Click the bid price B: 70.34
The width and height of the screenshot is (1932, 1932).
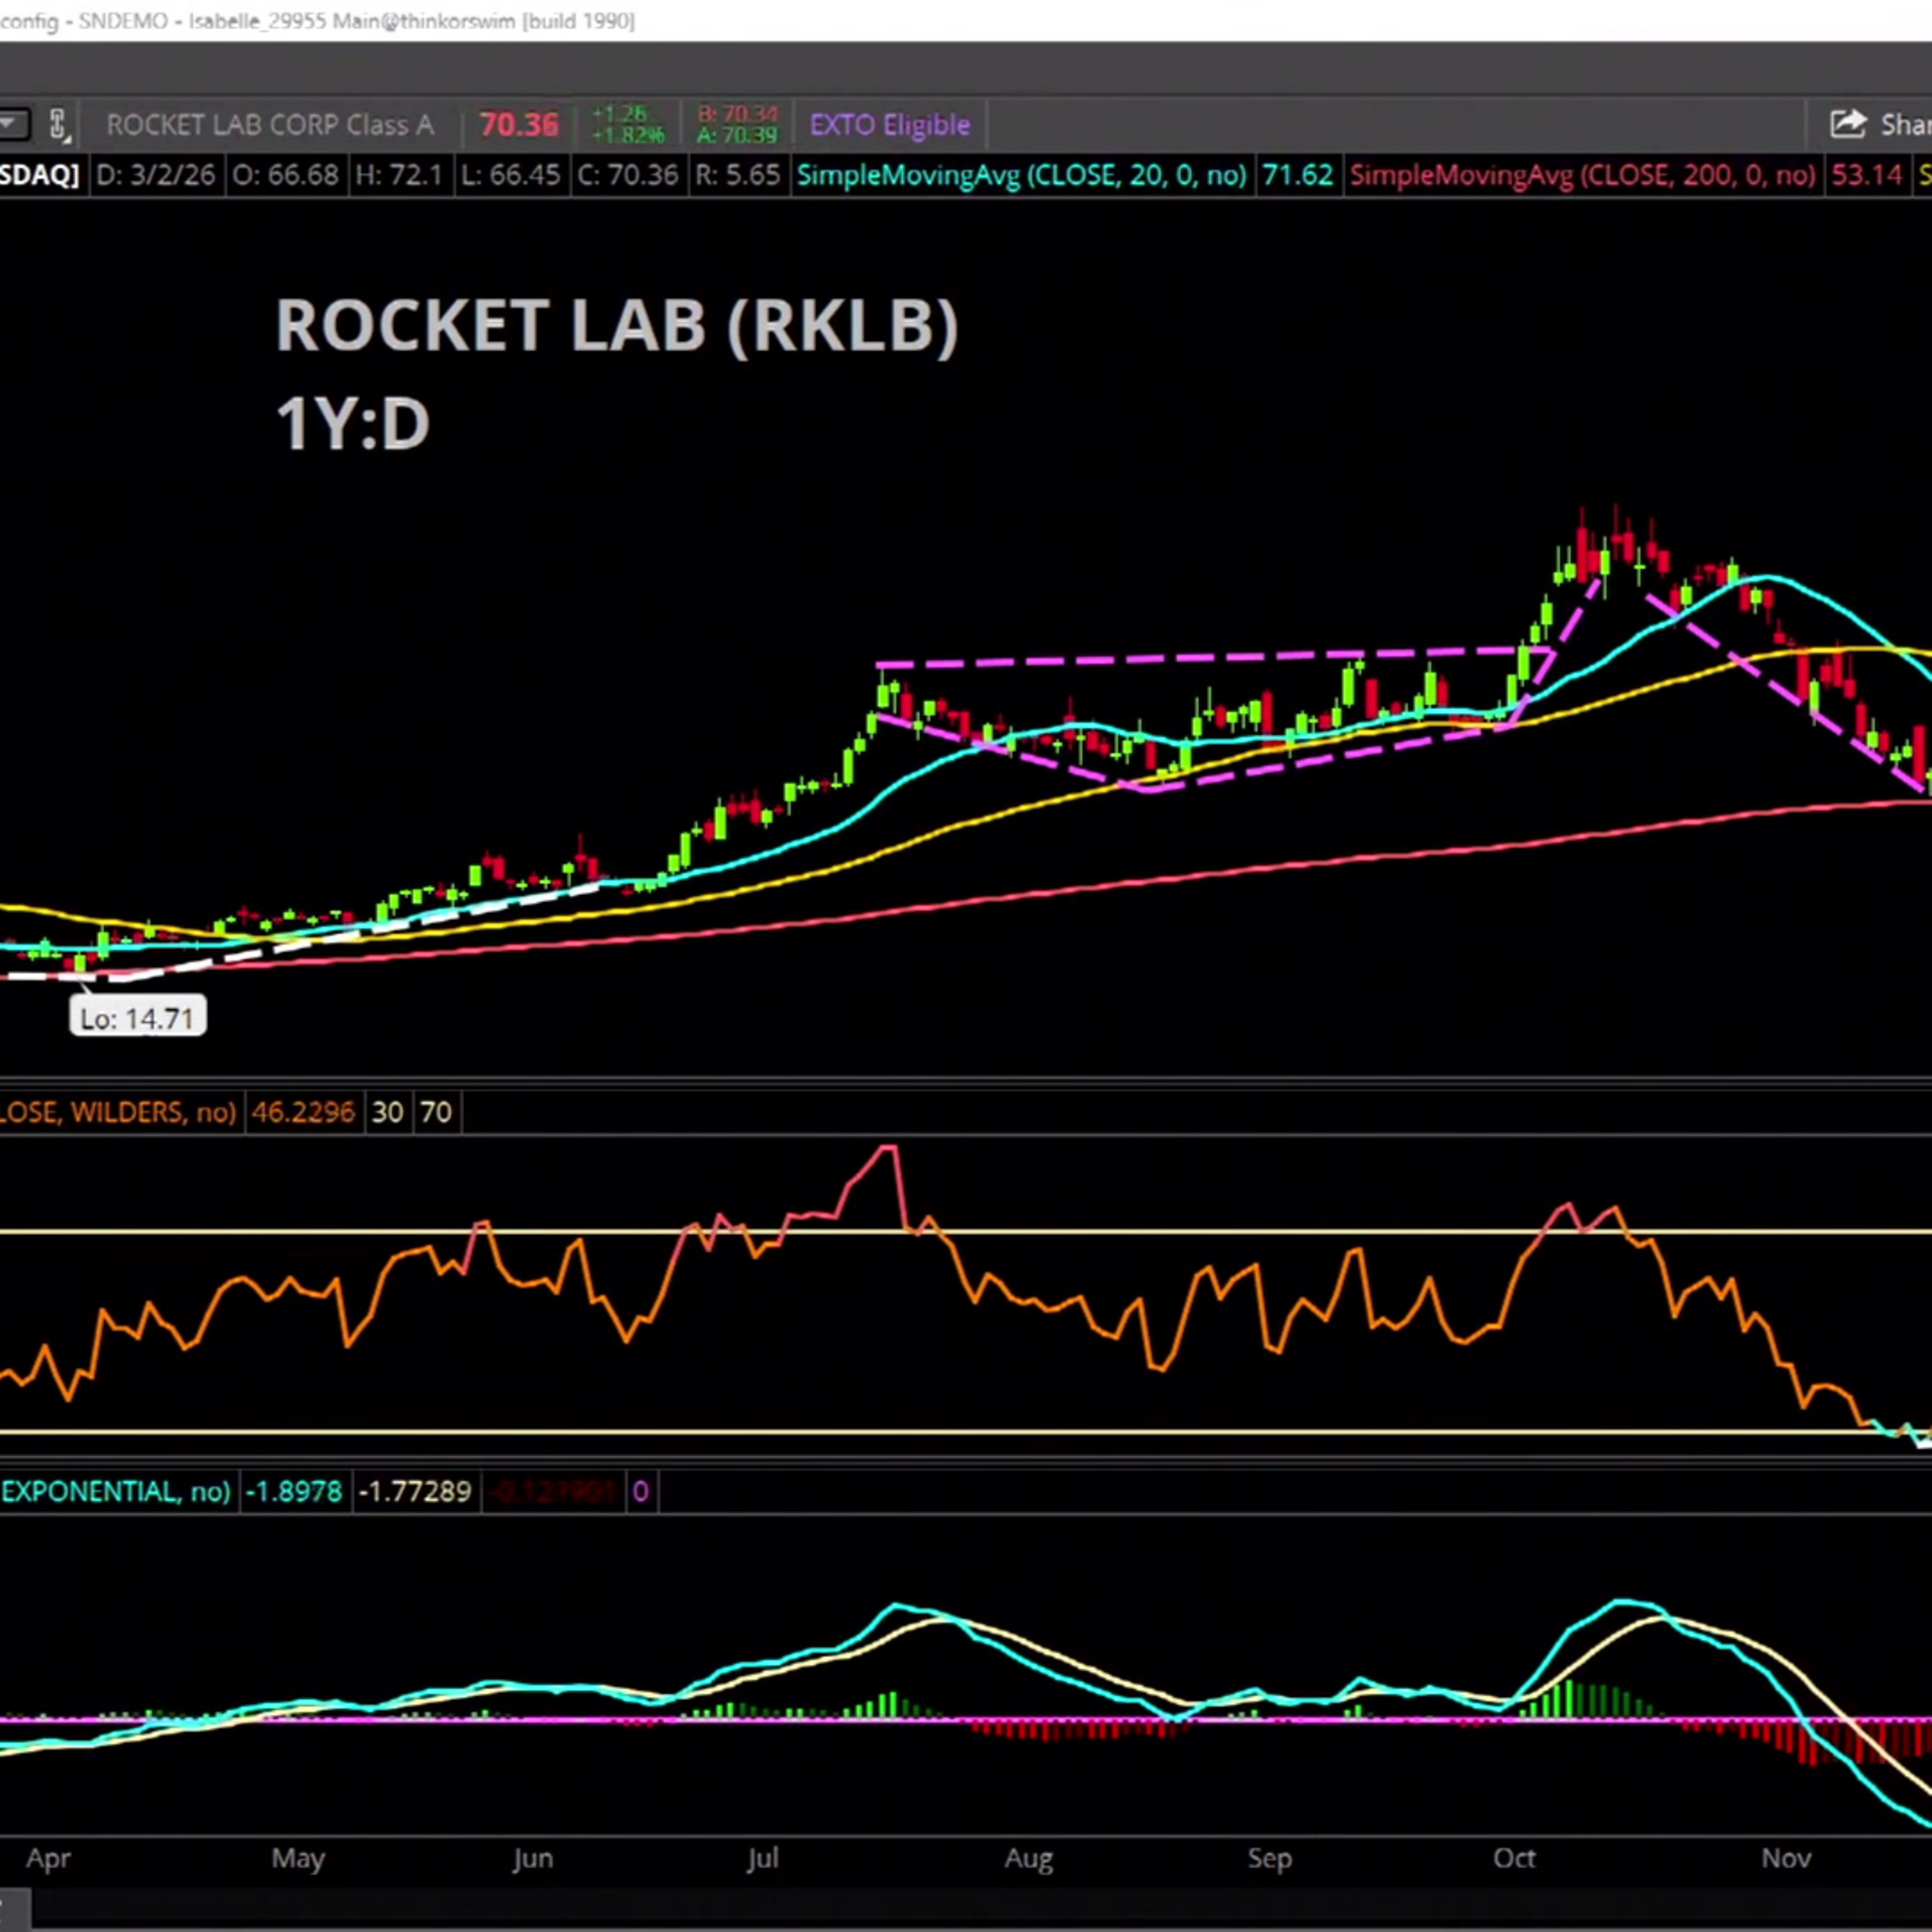click(738, 115)
